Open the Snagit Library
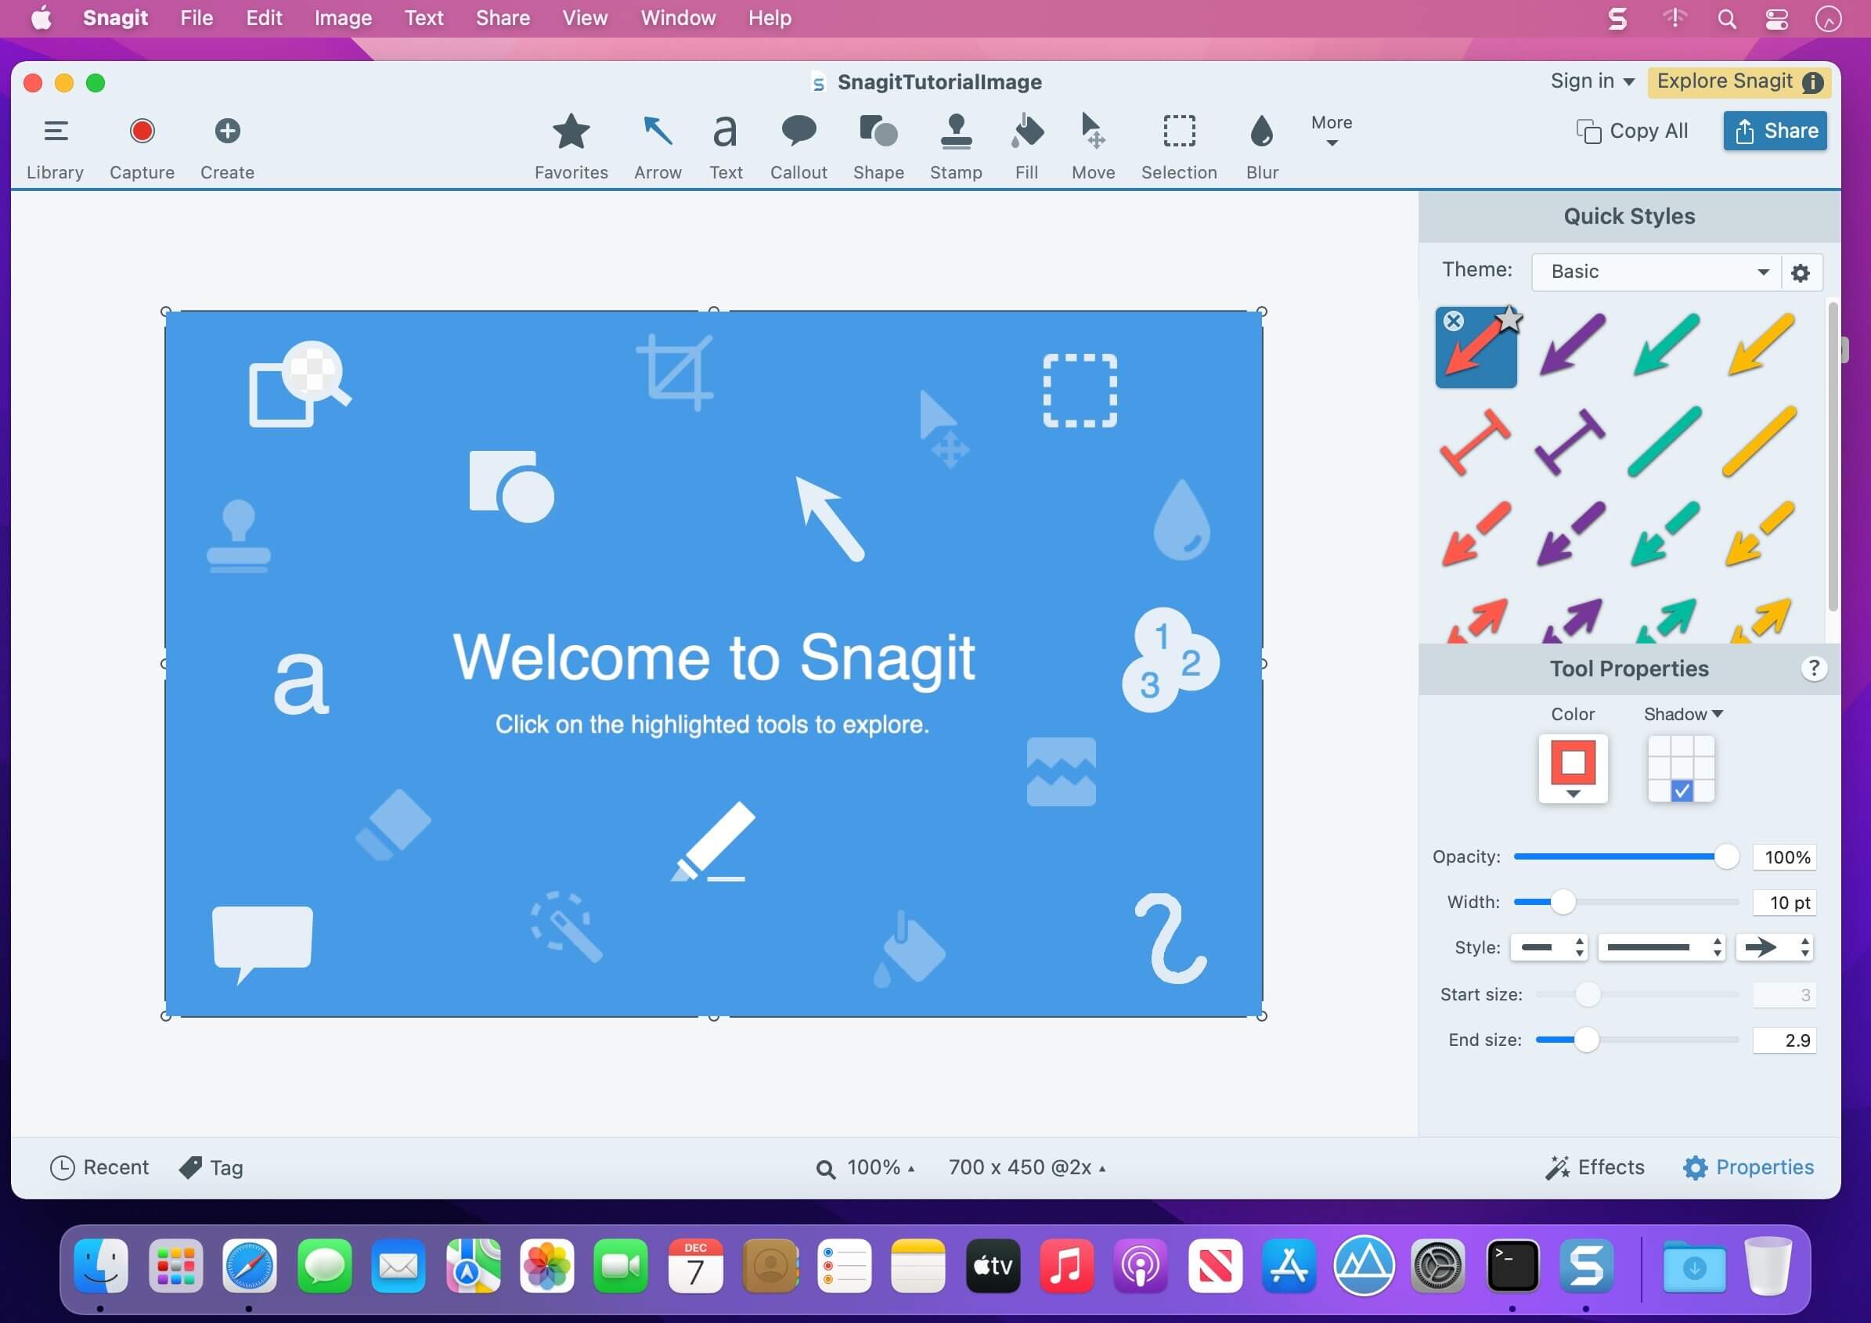 pyautogui.click(x=54, y=145)
